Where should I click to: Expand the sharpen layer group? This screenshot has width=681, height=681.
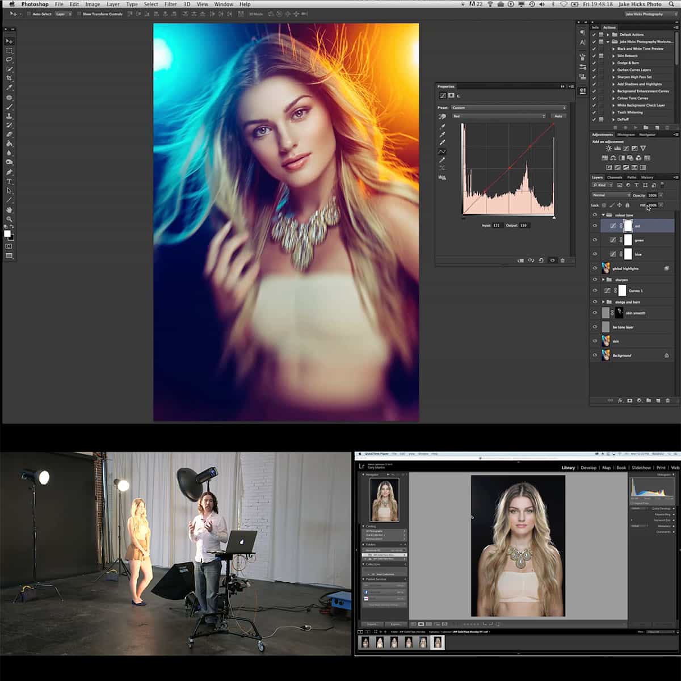click(603, 280)
